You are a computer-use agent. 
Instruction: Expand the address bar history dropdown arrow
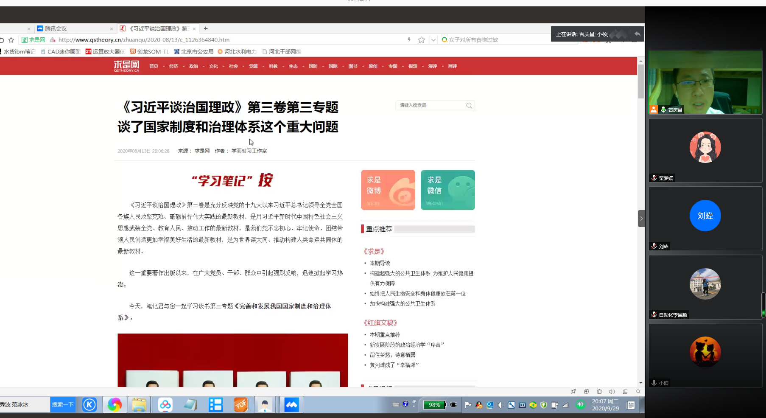click(433, 40)
